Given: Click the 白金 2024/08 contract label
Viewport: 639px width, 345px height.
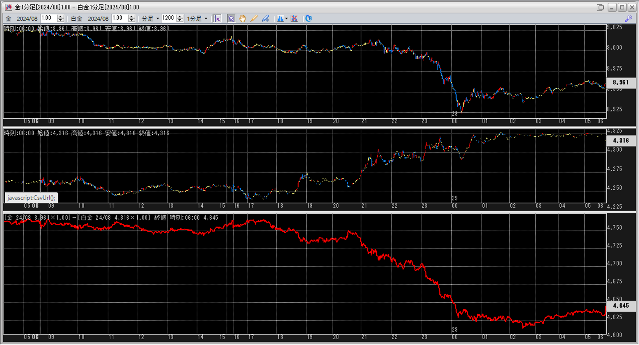Looking at the screenshot, I should click(98, 19).
